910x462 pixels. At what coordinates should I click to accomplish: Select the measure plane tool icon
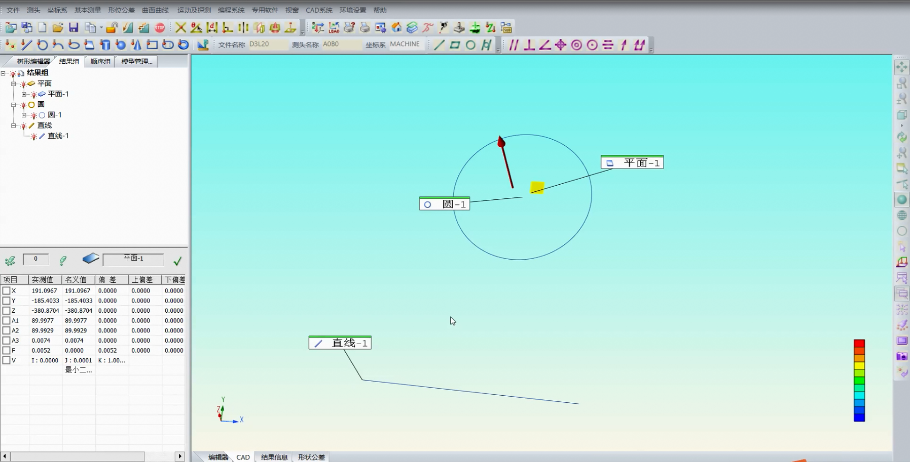(89, 45)
